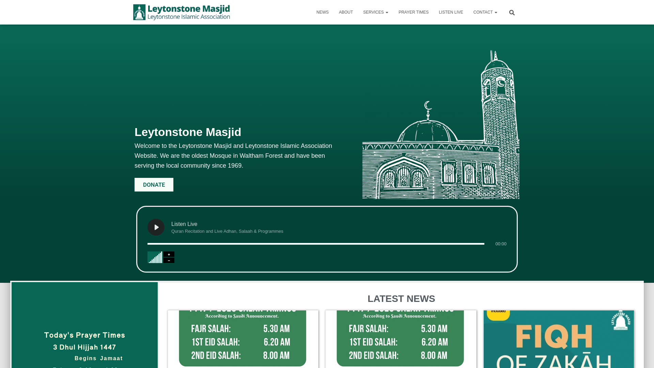This screenshot has width=654, height=368.
Task: Click the mosque illustration image
Action: 441,125
